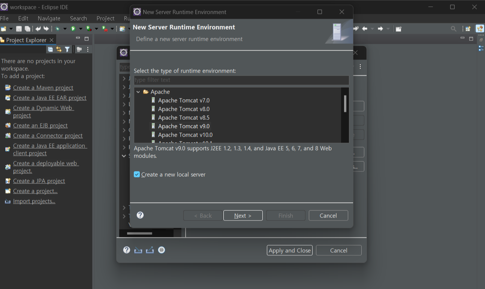Image resolution: width=485 pixels, height=289 pixels.
Task: Open Create a Maven project link
Action: 43,88
